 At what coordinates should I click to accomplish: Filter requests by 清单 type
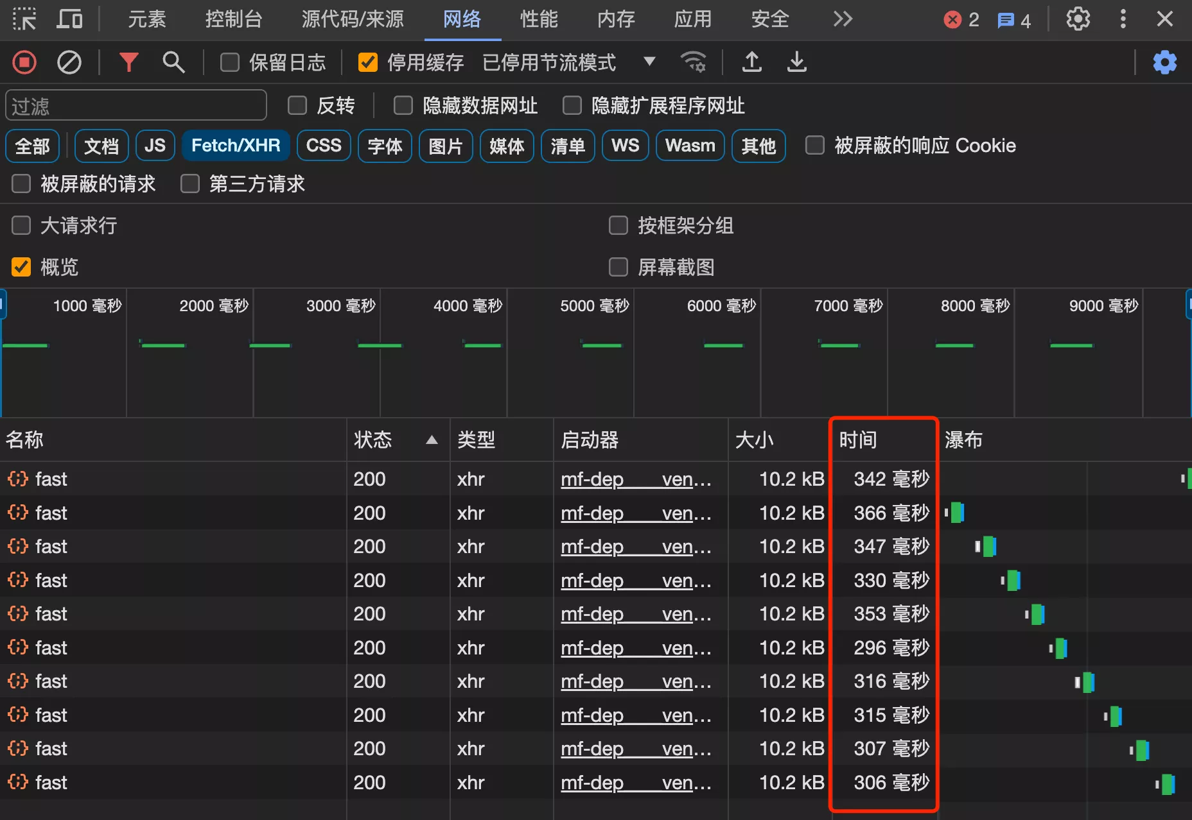(568, 146)
